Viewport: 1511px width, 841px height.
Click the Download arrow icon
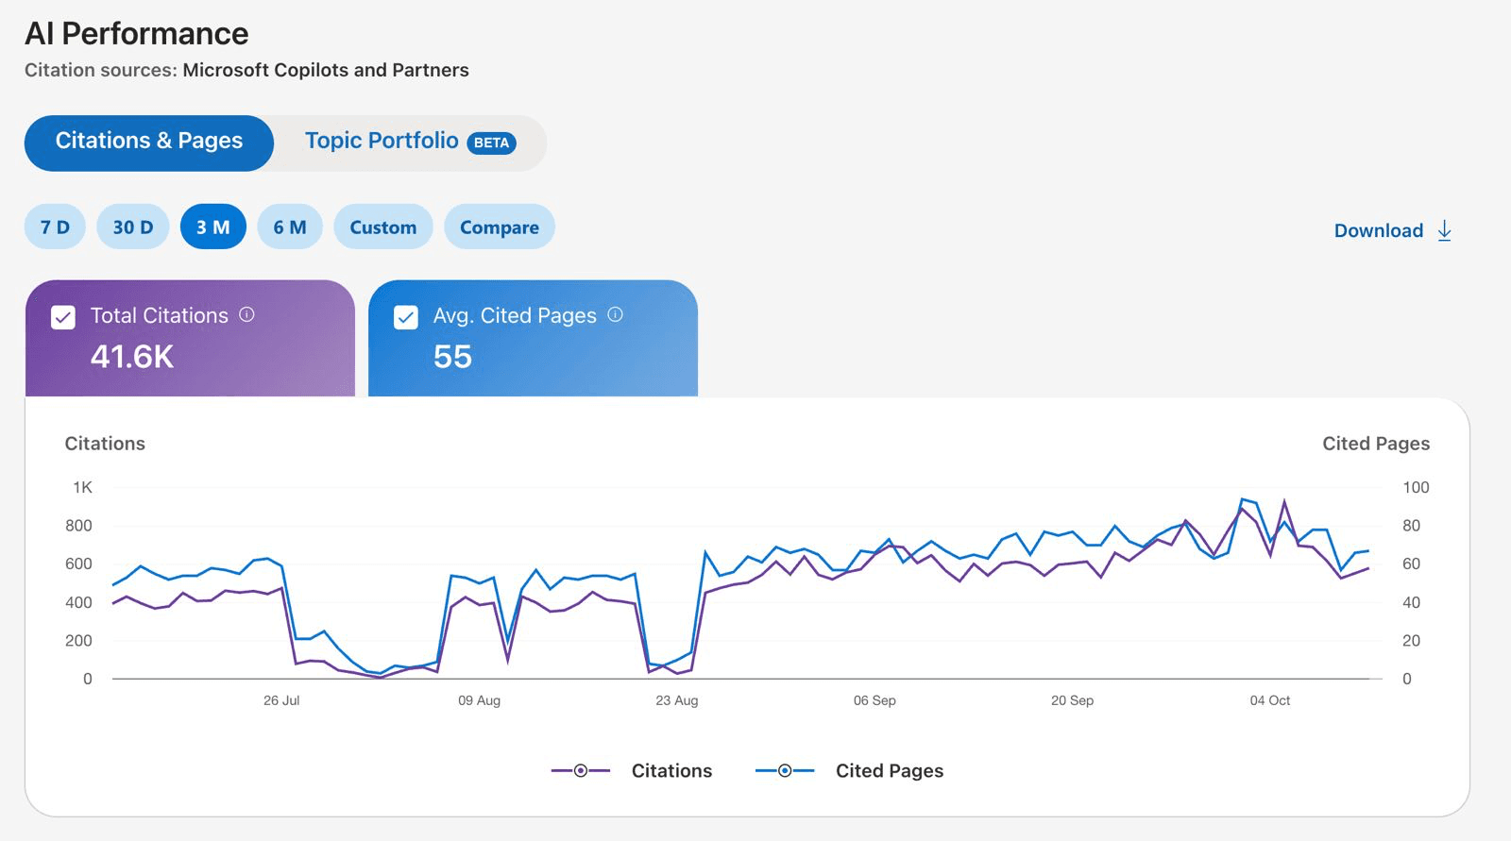[x=1444, y=231]
